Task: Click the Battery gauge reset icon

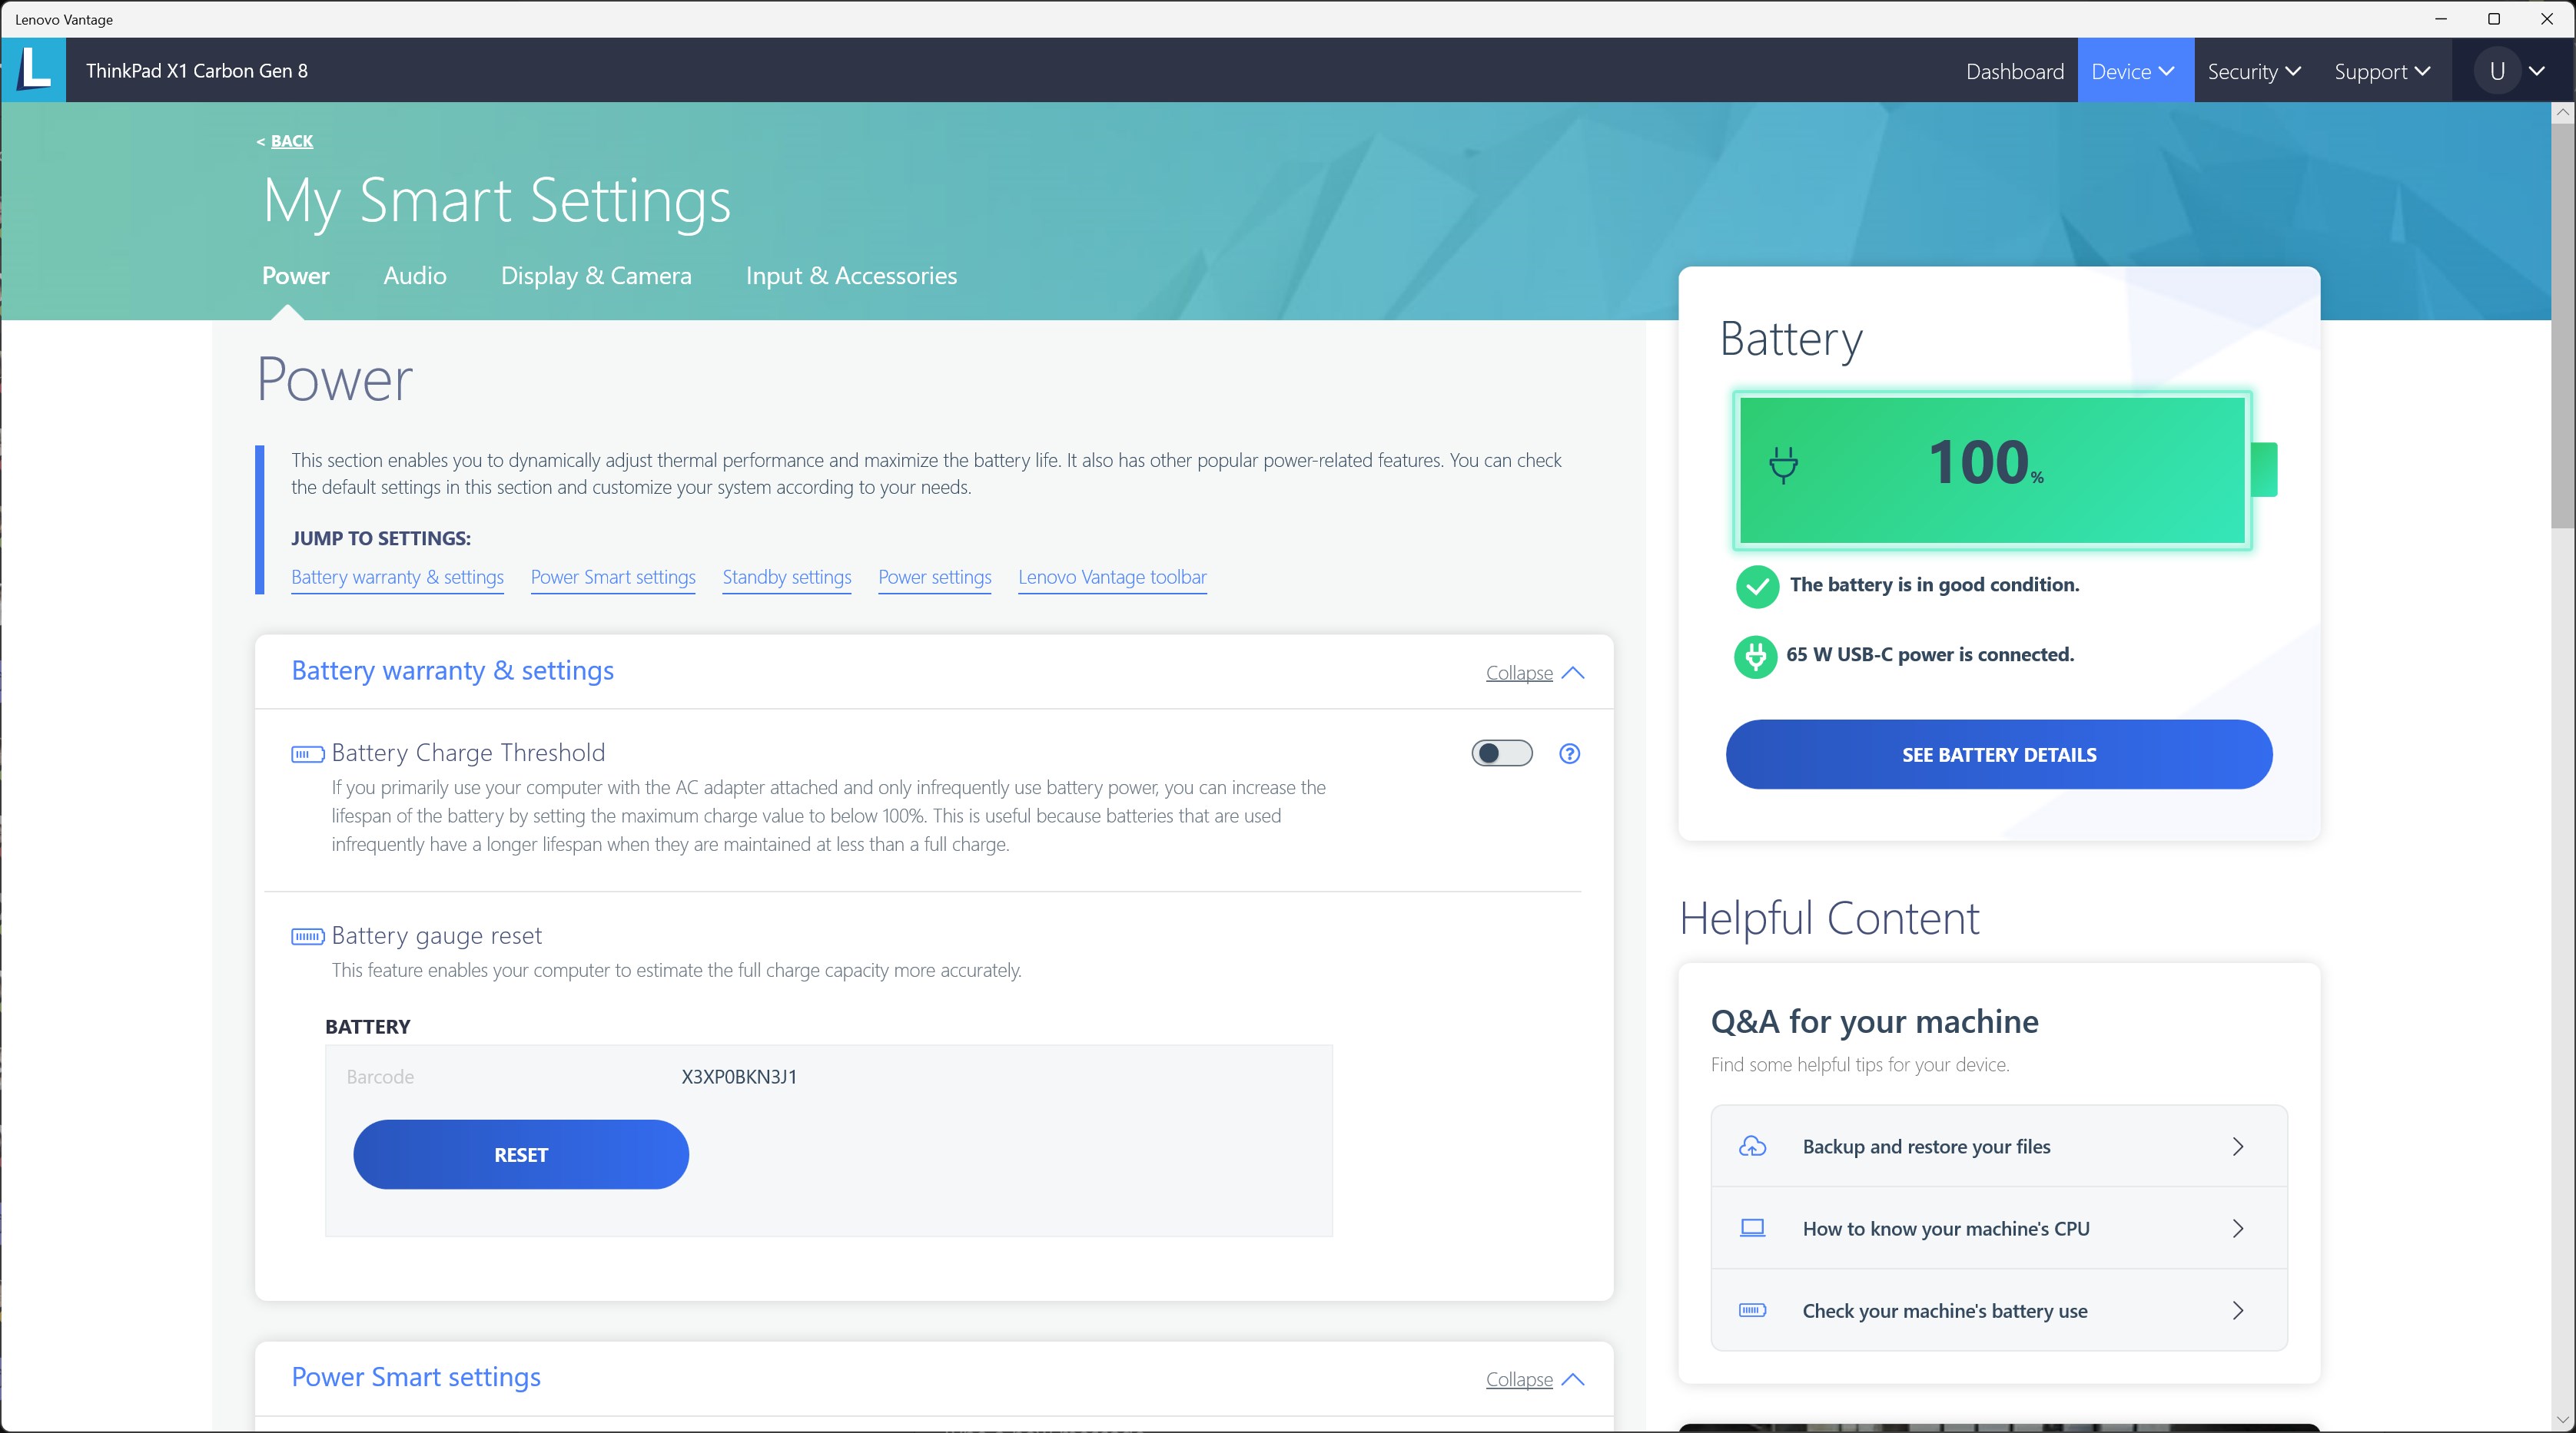Action: (x=307, y=936)
